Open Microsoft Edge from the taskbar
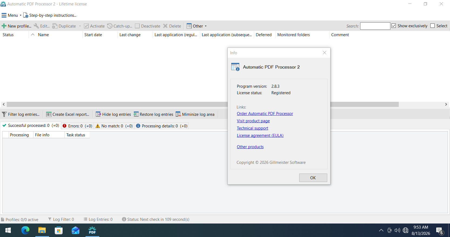 [25, 230]
